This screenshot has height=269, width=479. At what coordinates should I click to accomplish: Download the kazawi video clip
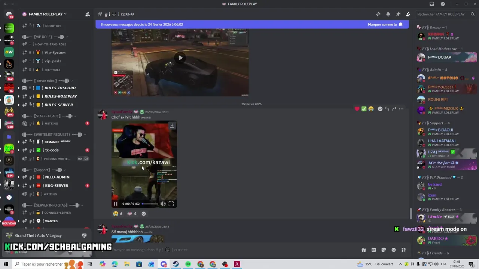172,126
